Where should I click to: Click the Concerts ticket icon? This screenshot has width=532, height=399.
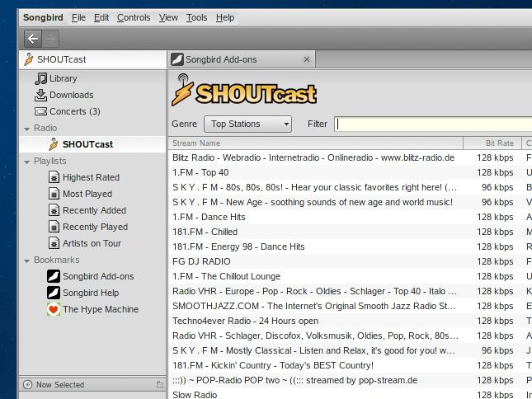[x=40, y=111]
